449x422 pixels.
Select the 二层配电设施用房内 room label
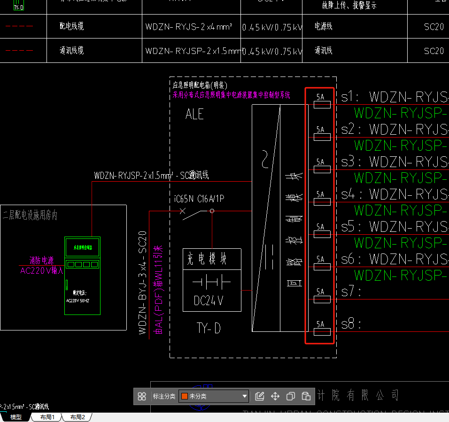click(30, 215)
